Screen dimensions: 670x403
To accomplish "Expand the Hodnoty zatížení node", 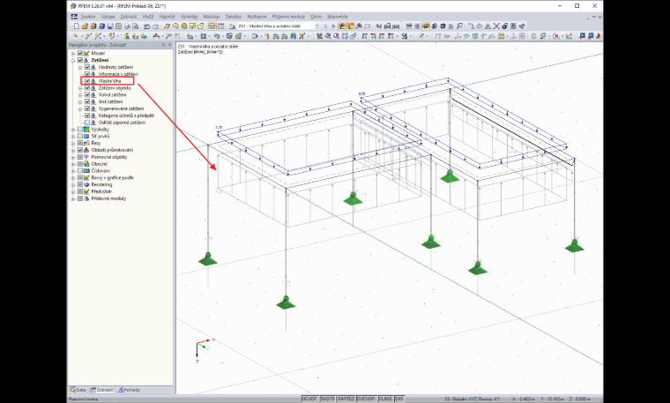I will (x=80, y=67).
